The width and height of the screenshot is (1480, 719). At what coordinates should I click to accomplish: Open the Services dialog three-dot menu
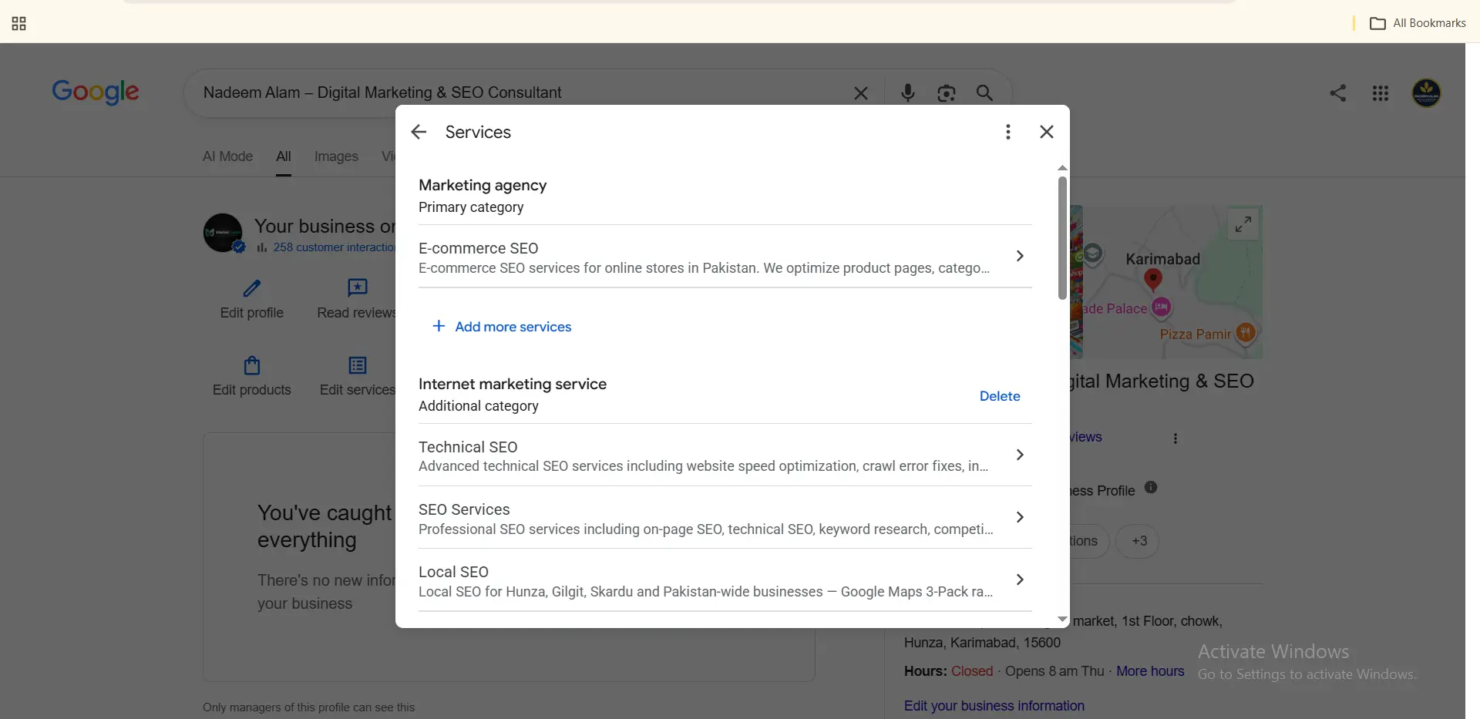click(x=1007, y=132)
